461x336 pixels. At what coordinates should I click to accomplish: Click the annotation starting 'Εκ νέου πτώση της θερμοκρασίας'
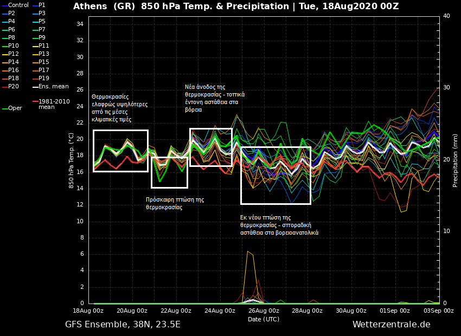tap(279, 225)
